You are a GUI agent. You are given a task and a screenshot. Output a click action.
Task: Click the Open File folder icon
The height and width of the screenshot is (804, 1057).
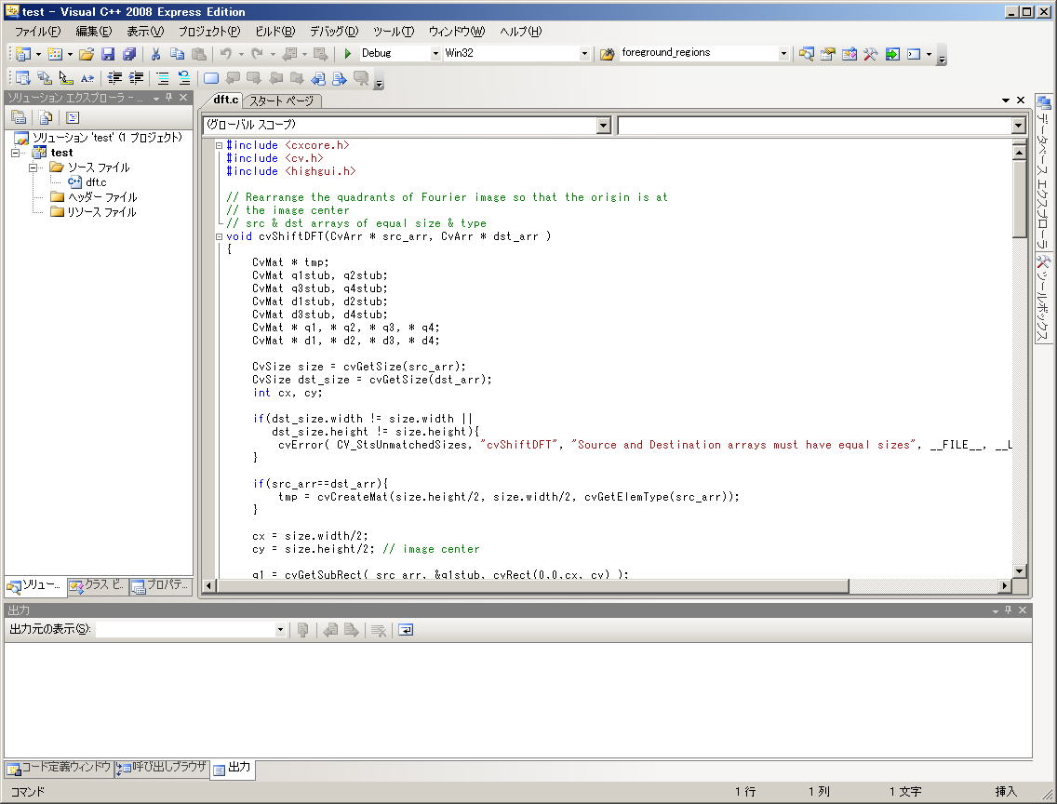pyautogui.click(x=87, y=54)
